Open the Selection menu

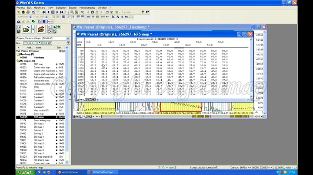pos(61,7)
